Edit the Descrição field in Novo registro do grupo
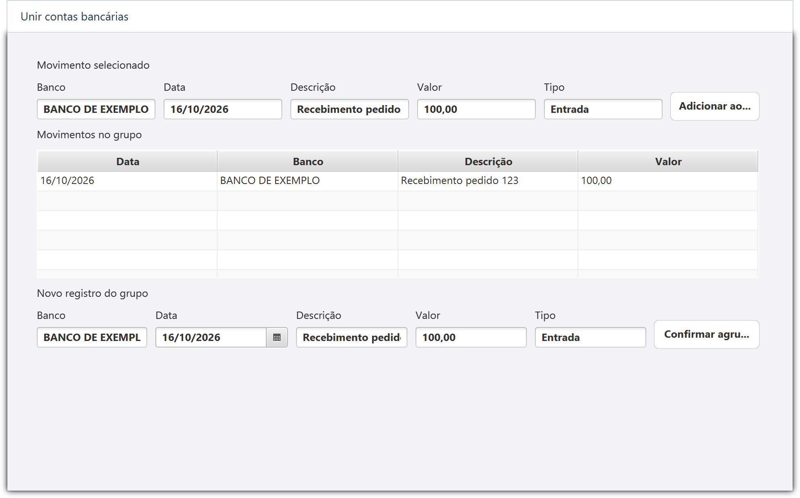800x498 pixels. coord(352,337)
